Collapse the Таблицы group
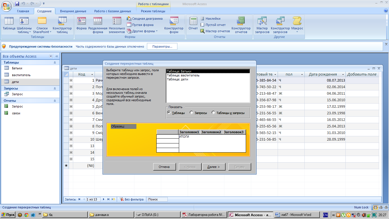This screenshot has width=389, height=219. pos(55,62)
